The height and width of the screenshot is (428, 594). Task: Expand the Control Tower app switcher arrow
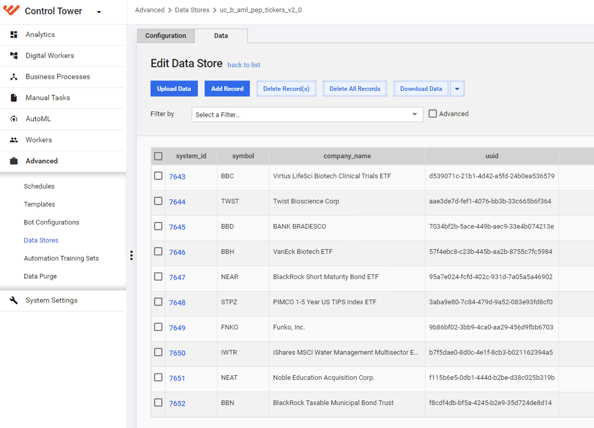tap(99, 12)
